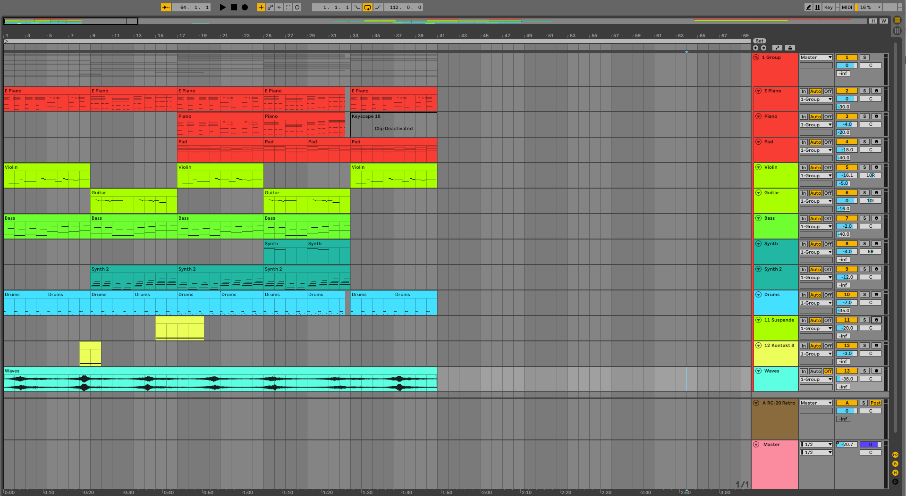Click arrangement position field 64. 1. 1

click(191, 8)
